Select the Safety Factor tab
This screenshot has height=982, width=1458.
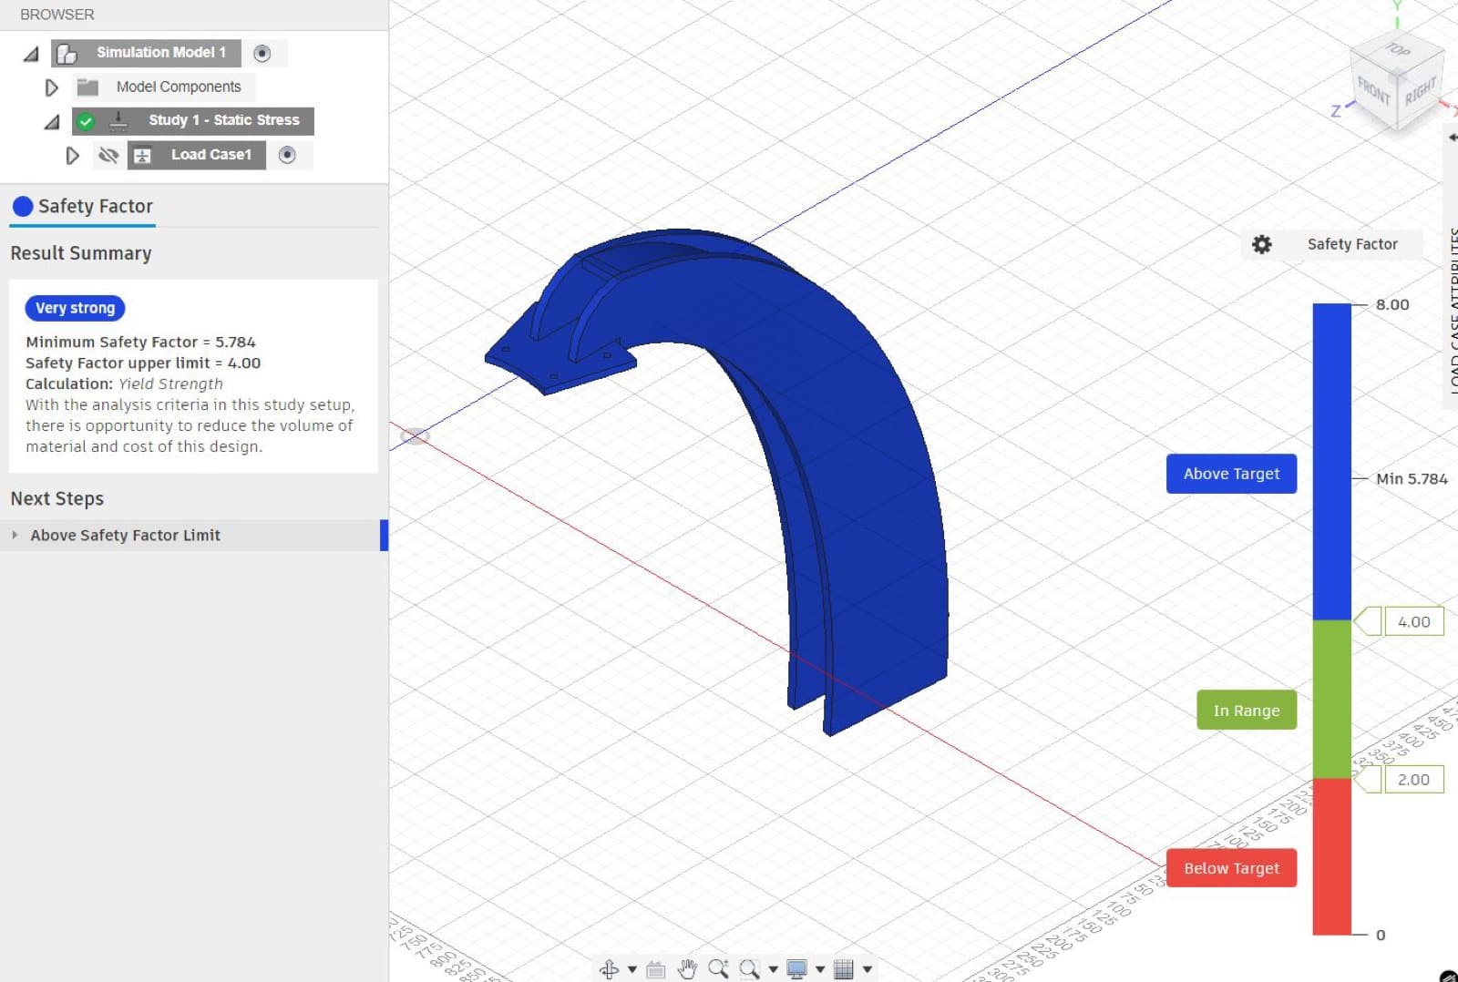83,207
